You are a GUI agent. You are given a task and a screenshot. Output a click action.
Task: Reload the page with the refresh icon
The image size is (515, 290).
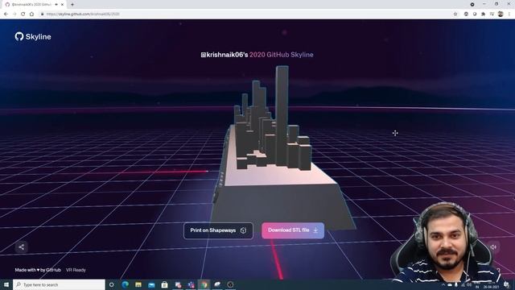pyautogui.click(x=23, y=14)
